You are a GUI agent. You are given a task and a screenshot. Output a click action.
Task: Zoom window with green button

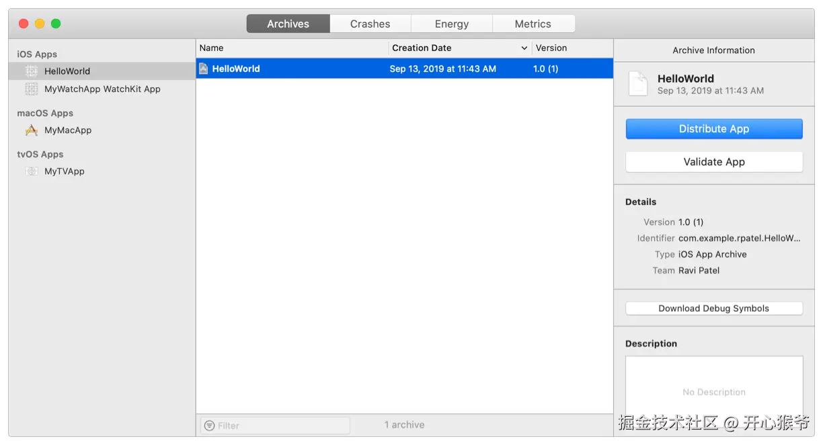56,24
